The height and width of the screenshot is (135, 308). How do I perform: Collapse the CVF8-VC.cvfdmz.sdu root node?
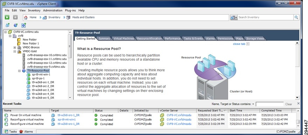click(6, 32)
